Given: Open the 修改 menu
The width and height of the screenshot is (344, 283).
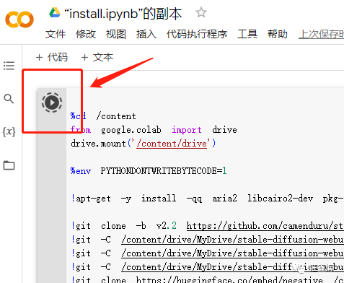Looking at the screenshot, I should [86, 34].
